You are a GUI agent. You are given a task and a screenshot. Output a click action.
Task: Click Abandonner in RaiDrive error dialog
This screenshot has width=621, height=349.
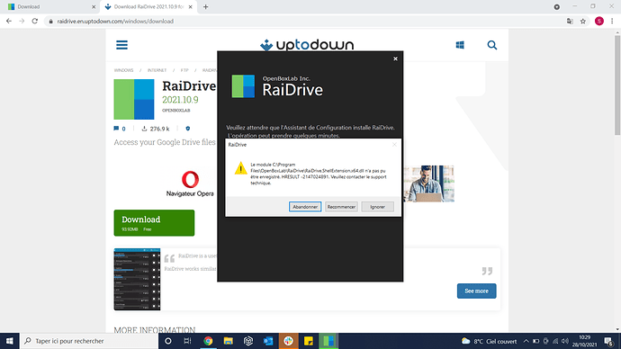pyautogui.click(x=305, y=207)
